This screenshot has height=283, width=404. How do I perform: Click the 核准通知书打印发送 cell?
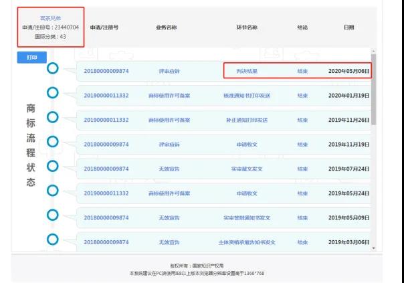pyautogui.click(x=247, y=96)
